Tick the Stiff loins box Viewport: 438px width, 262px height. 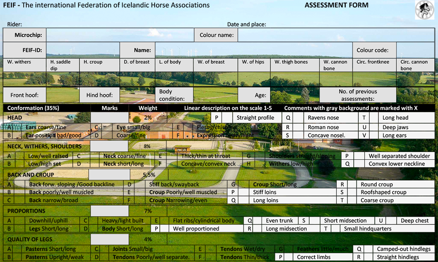point(244,192)
